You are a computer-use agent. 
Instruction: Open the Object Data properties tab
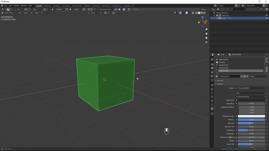(212, 104)
